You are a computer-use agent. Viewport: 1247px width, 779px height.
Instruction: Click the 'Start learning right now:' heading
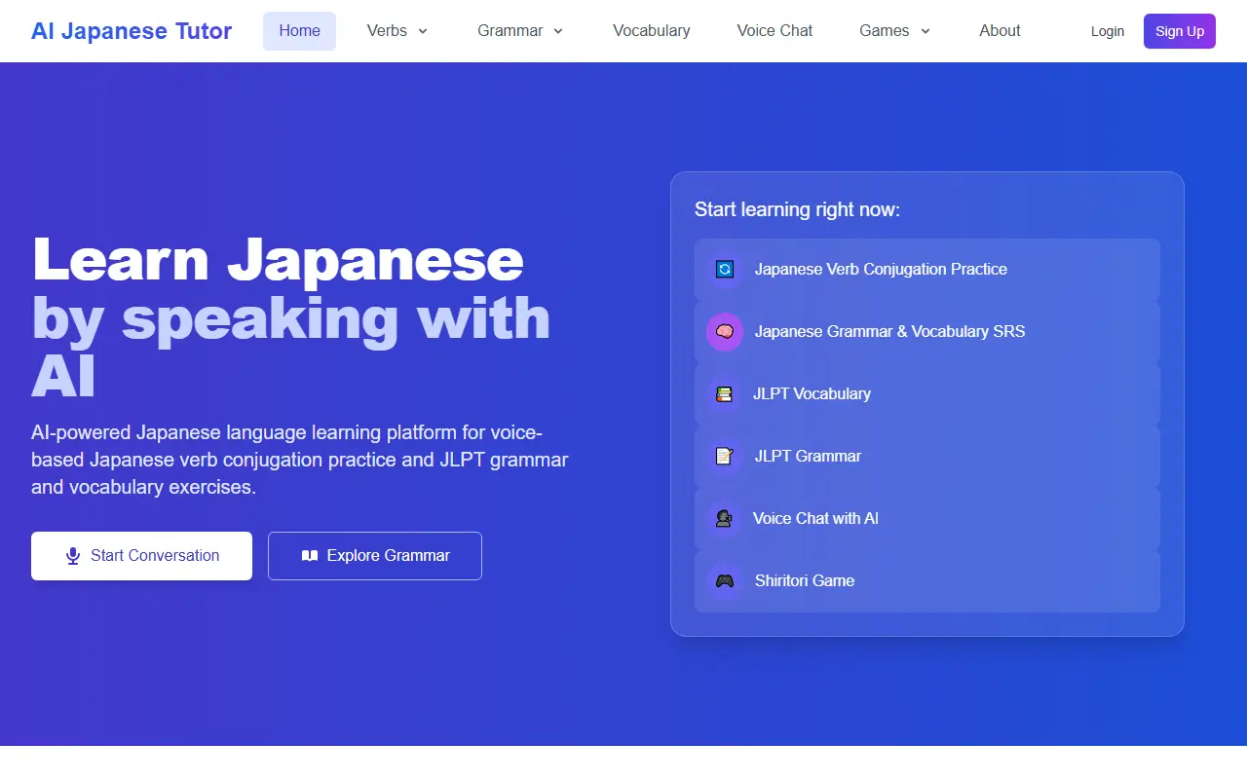797,209
